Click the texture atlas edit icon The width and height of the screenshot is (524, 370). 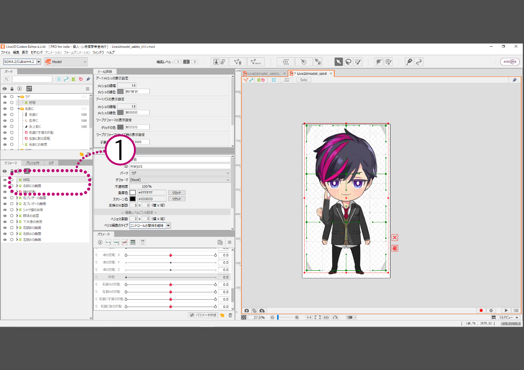pos(219,62)
